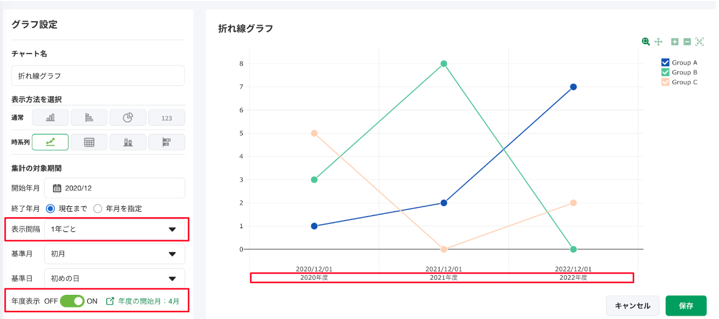Click the チャート名 text field

pyautogui.click(x=98, y=76)
